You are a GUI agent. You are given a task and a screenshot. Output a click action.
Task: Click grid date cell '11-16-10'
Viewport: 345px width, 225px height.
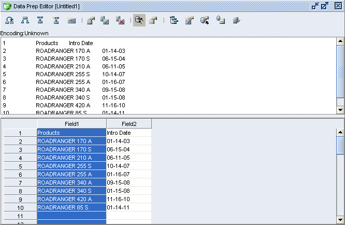(129, 199)
